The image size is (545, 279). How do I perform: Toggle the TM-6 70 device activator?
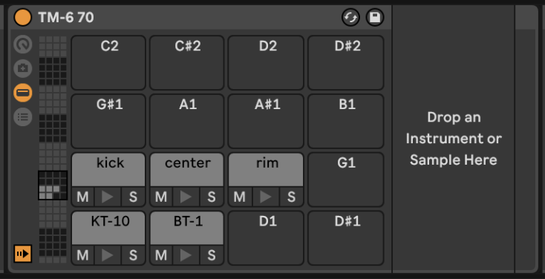coord(22,17)
